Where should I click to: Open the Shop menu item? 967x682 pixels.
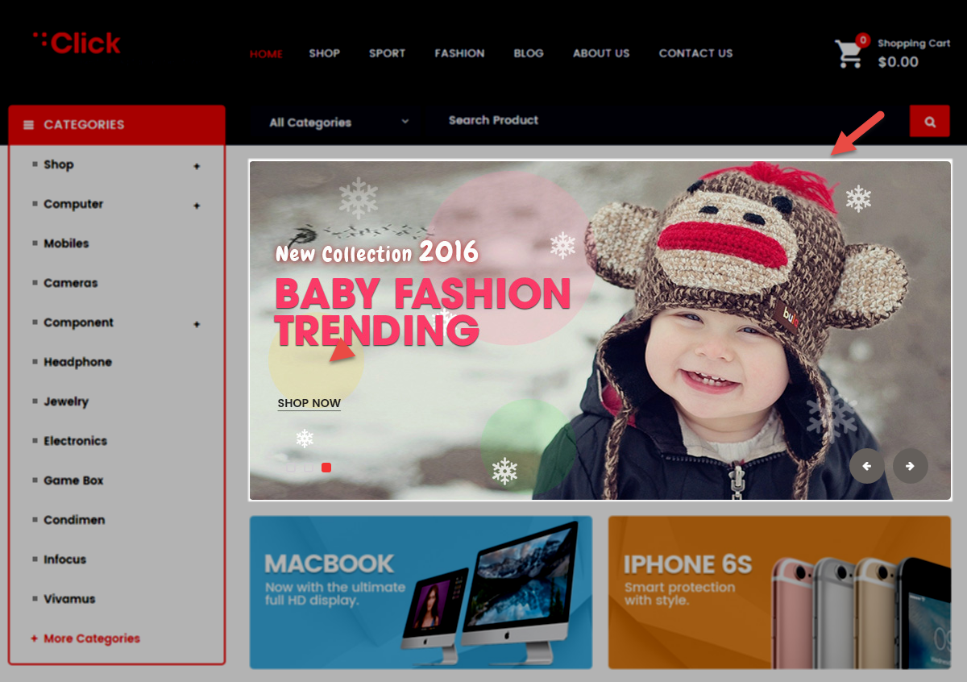click(x=325, y=53)
